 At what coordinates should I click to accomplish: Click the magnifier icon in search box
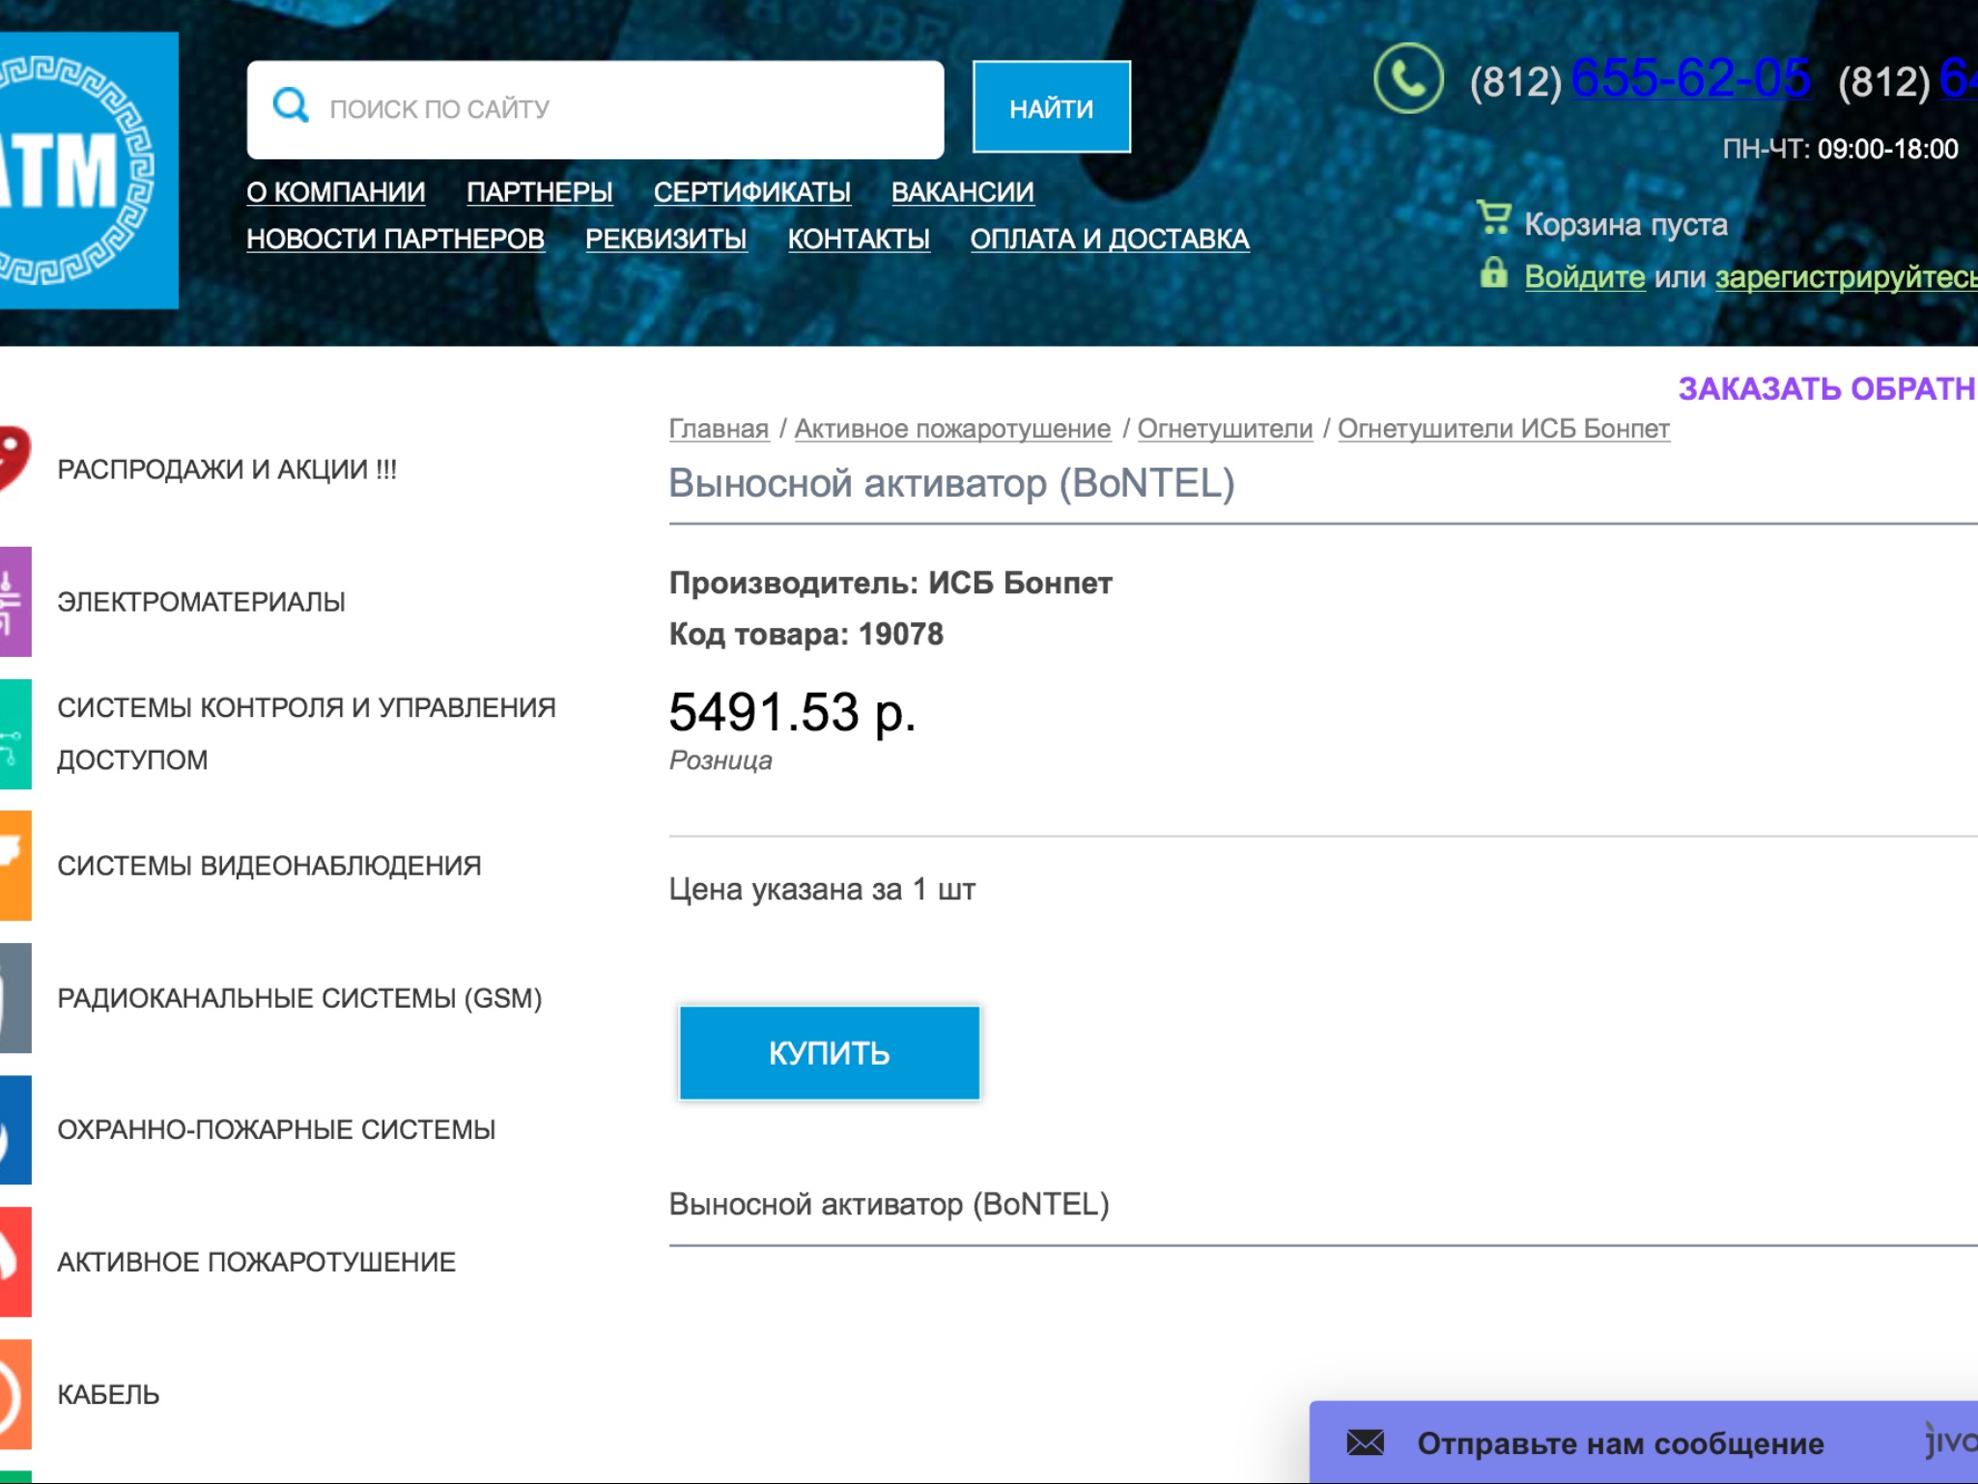(x=290, y=104)
